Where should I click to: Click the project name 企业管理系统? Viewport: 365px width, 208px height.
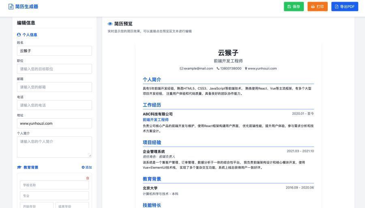154,152
